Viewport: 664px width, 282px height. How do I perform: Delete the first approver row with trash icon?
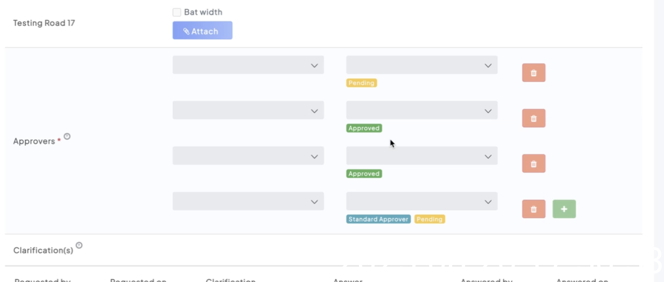tap(533, 73)
